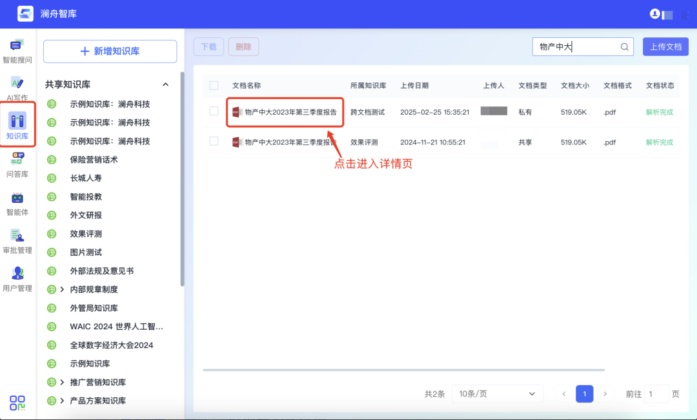This screenshot has width=697, height=420.
Task: Toggle the select-all checkbox in table header
Action: (x=214, y=86)
